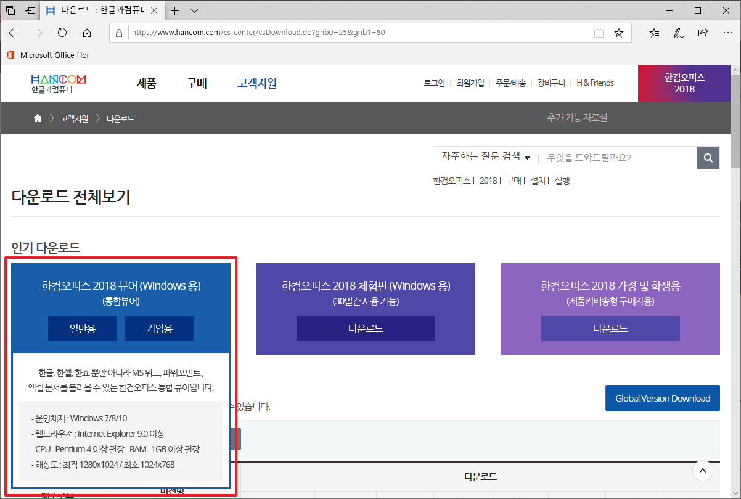Click the magnifier search button

pos(708,158)
